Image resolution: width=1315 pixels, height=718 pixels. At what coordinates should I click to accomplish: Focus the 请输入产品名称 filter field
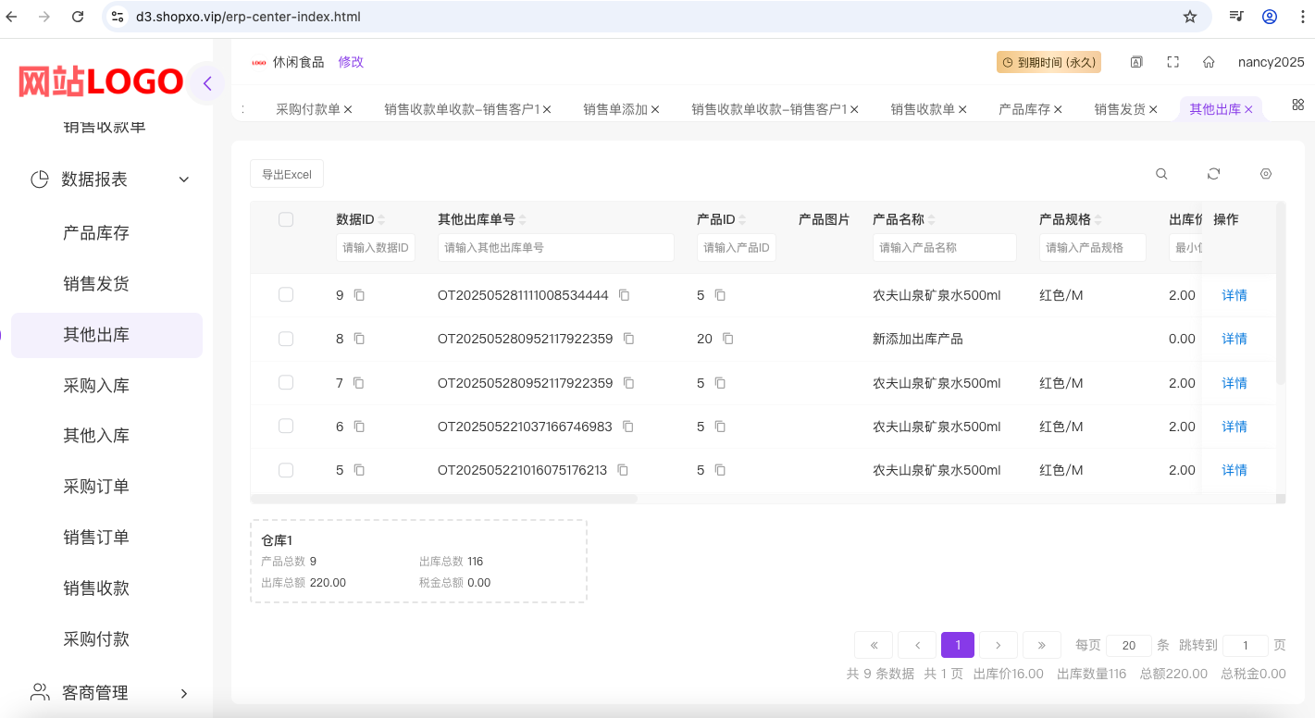[945, 248]
